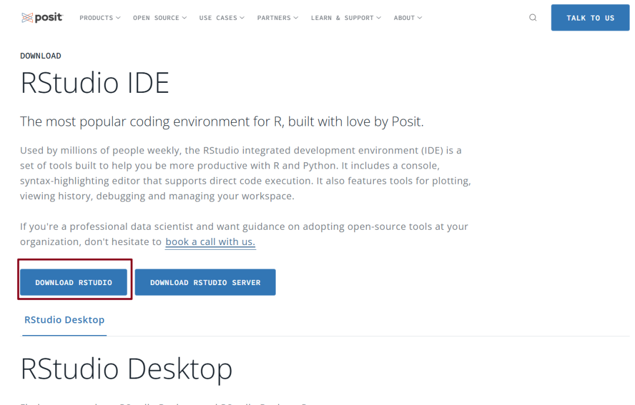Click the 'most popular coding environment' tagline
This screenshot has height=405, width=635.
[222, 122]
